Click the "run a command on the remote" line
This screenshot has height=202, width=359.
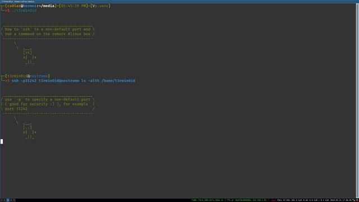point(48,34)
